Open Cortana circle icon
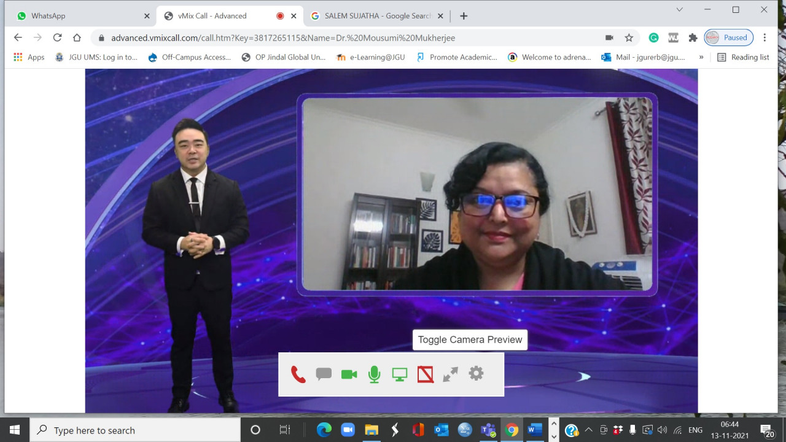Image resolution: width=786 pixels, height=442 pixels. pyautogui.click(x=255, y=430)
